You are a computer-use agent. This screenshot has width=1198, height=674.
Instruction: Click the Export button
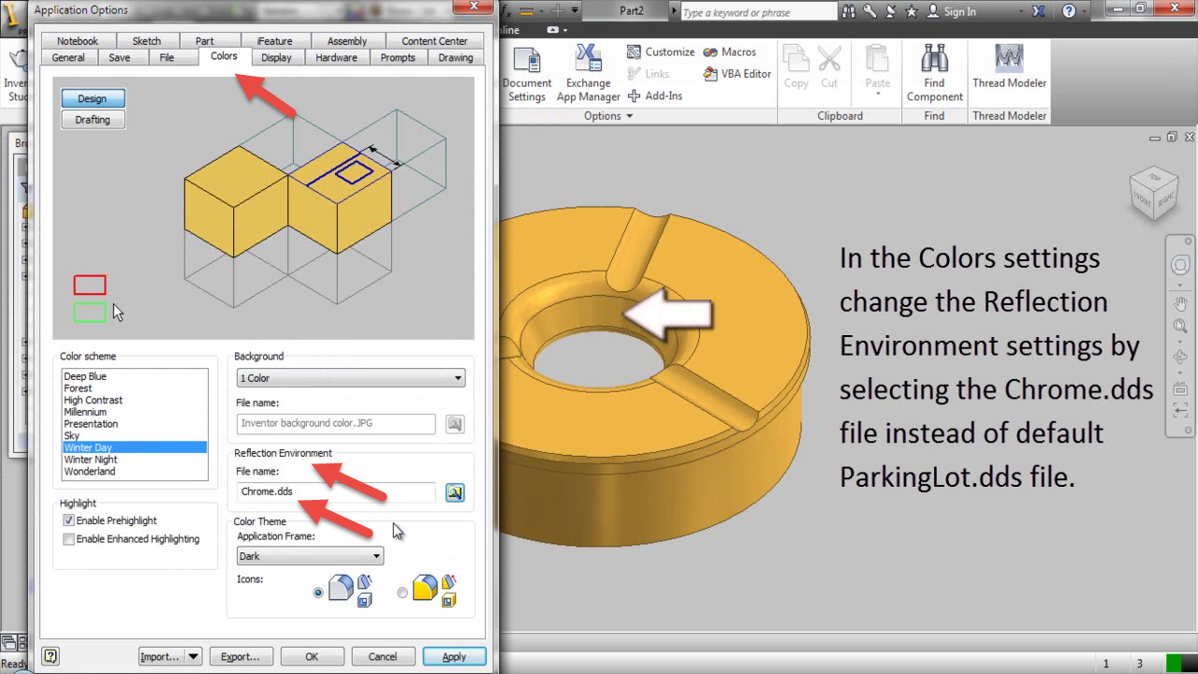241,655
